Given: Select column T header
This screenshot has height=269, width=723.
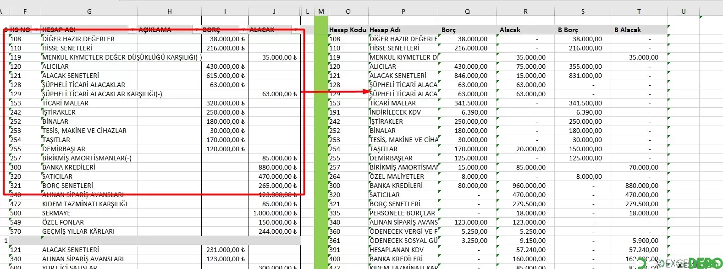Looking at the screenshot, I should [x=639, y=11].
